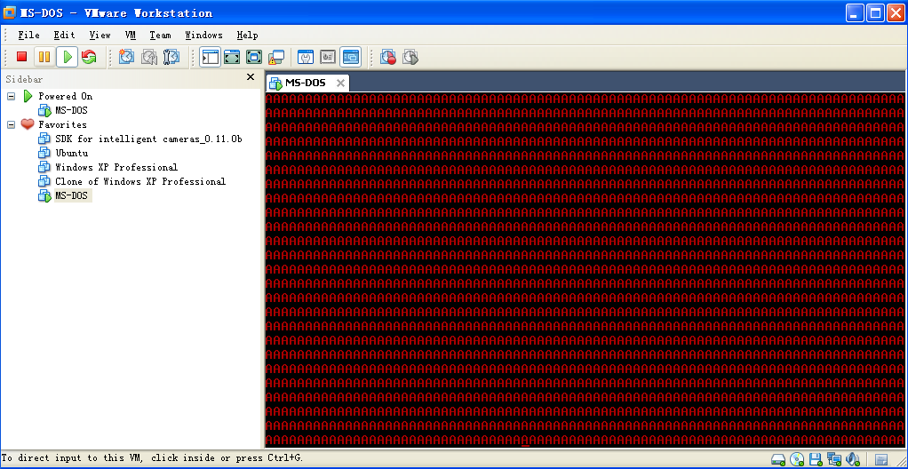The image size is (908, 469).
Task: Reset the virtual machine with the refresh icon
Action: pos(89,57)
